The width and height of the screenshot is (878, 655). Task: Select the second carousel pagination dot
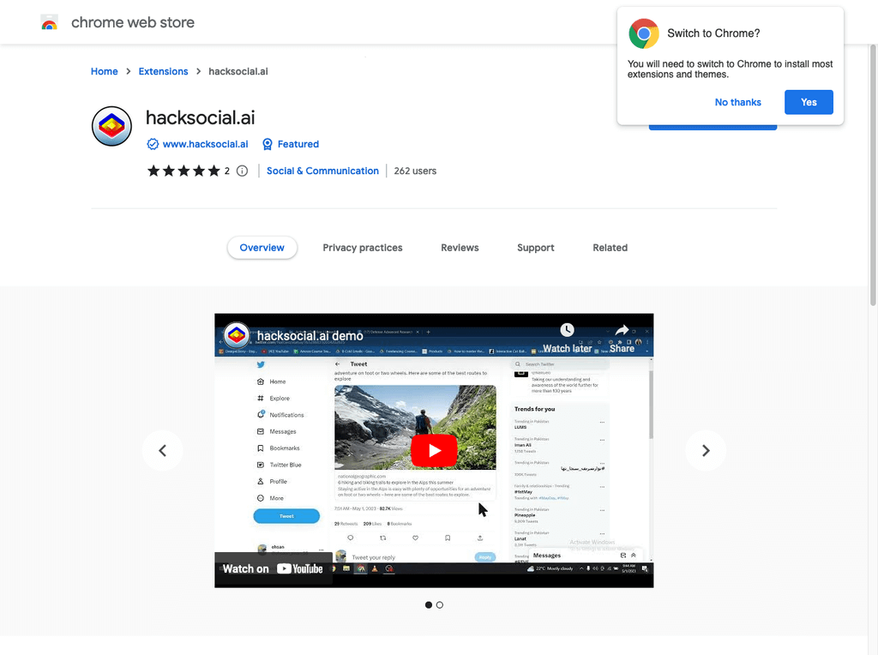click(440, 604)
